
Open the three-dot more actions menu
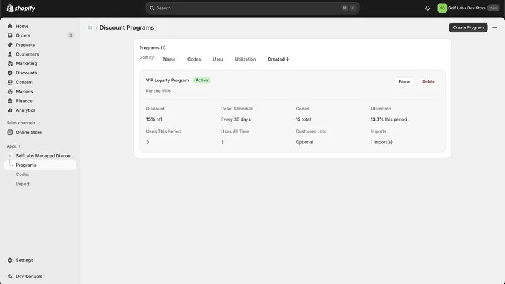tap(495, 27)
